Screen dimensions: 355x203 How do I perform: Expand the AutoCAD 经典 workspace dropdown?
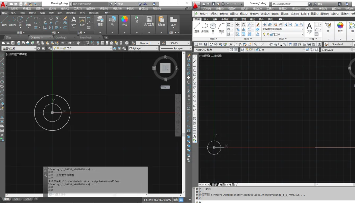point(211,50)
